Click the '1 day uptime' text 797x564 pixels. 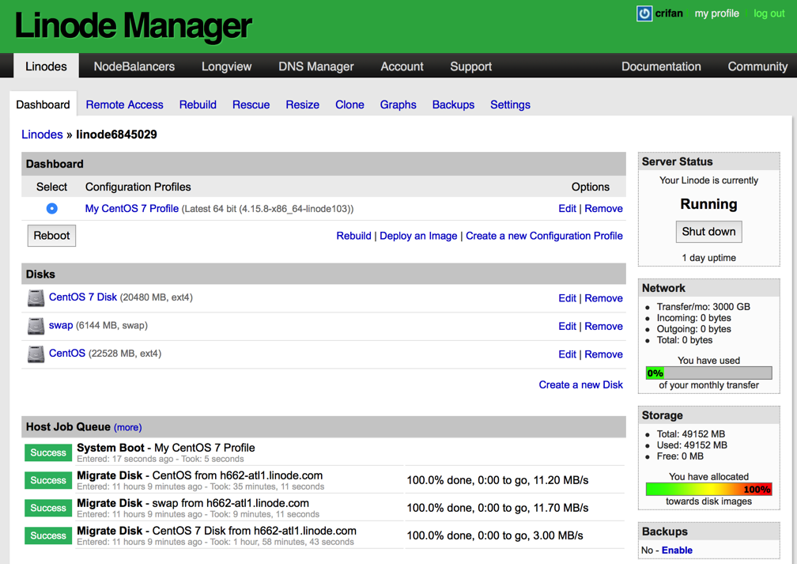click(708, 258)
